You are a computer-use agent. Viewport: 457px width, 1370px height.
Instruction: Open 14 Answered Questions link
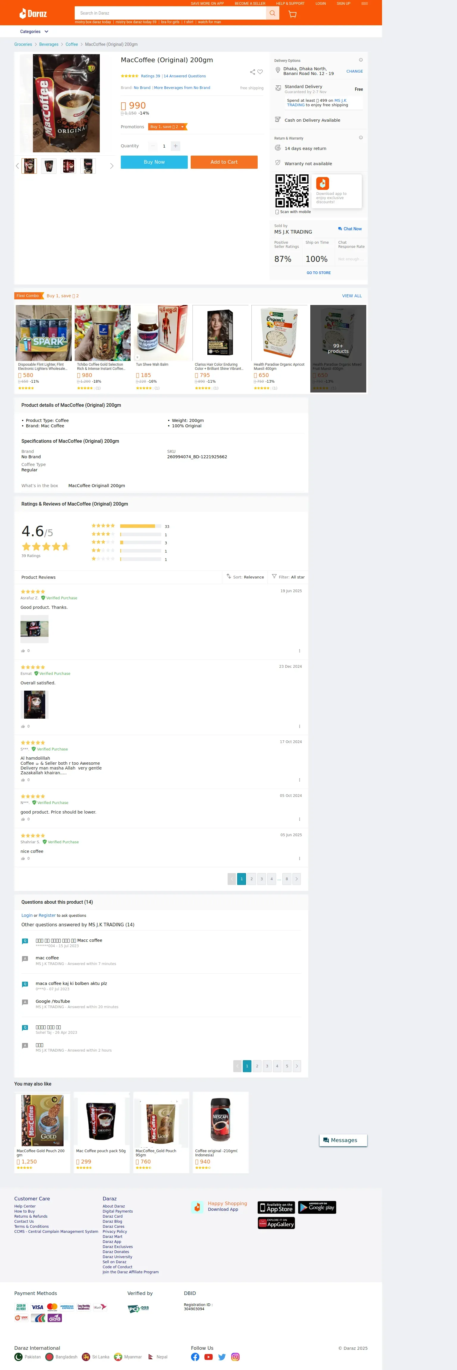click(x=184, y=76)
